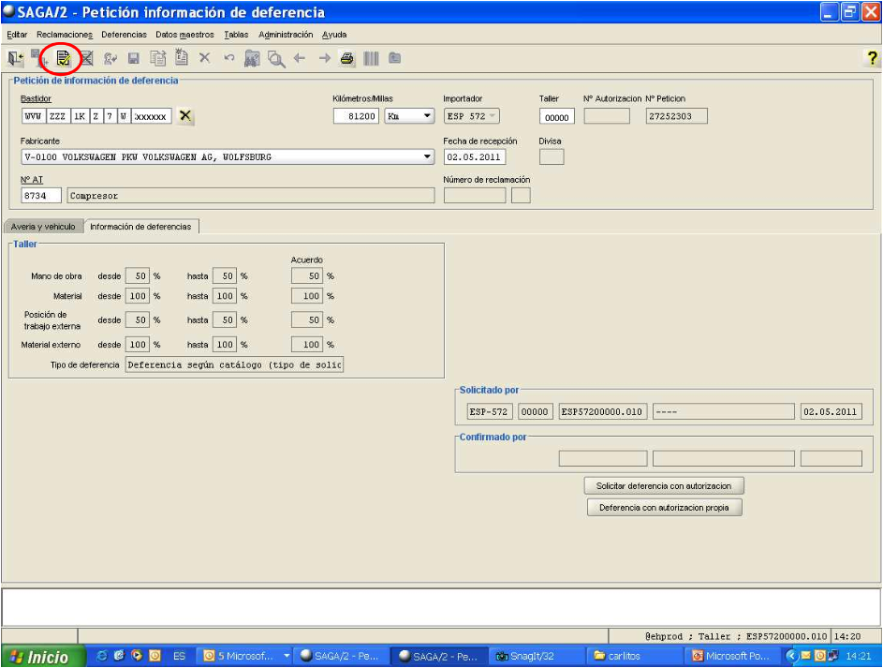This screenshot has width=883, height=668.
Task: Click the folder icon at toolbar end
Action: click(395, 57)
